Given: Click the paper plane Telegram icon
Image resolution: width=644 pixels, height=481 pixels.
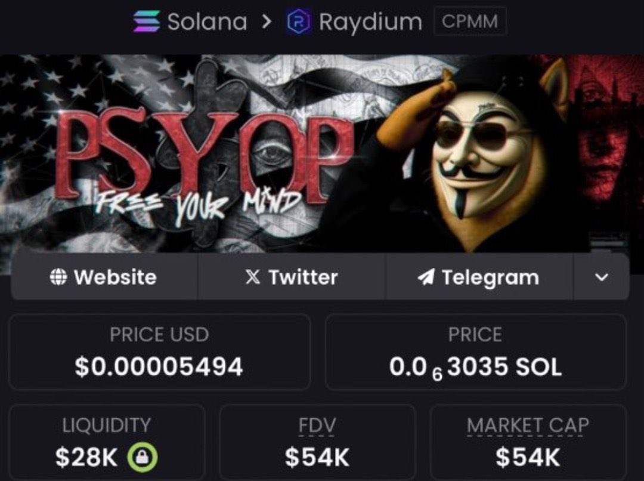Looking at the screenshot, I should point(426,277).
